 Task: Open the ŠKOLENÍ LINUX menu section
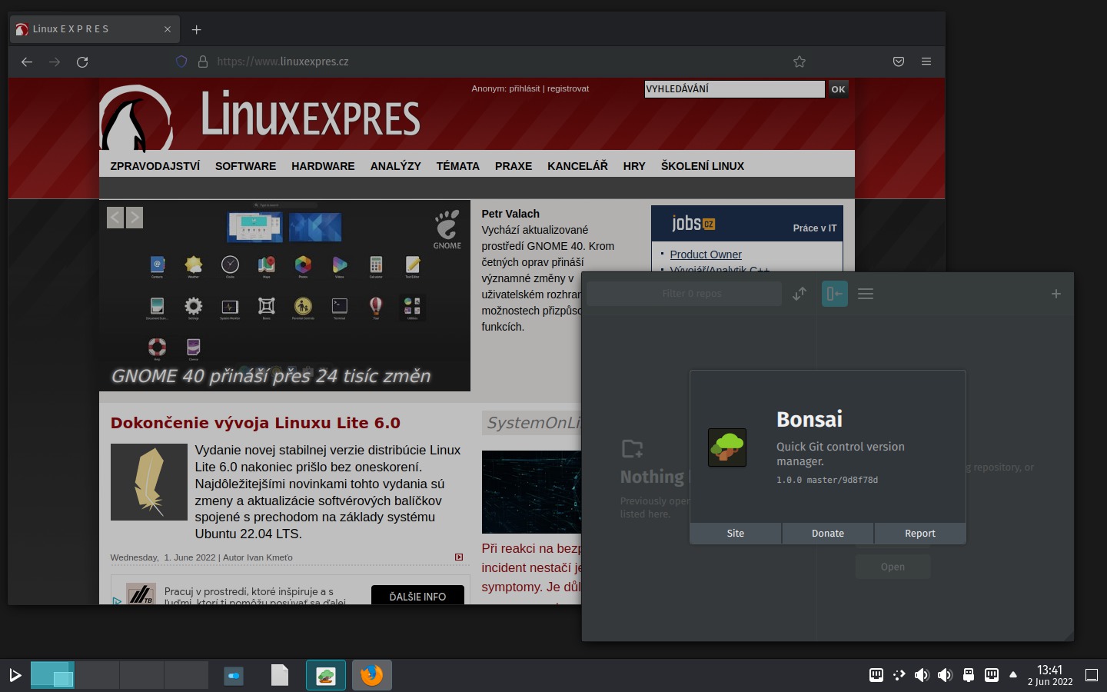(x=703, y=166)
